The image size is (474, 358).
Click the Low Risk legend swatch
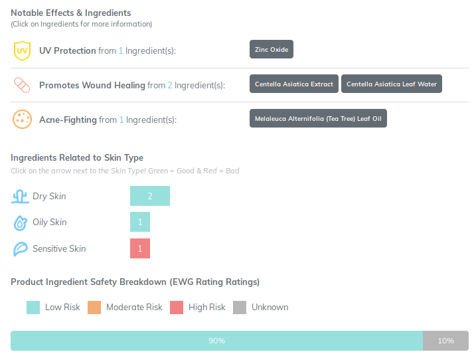pos(33,307)
